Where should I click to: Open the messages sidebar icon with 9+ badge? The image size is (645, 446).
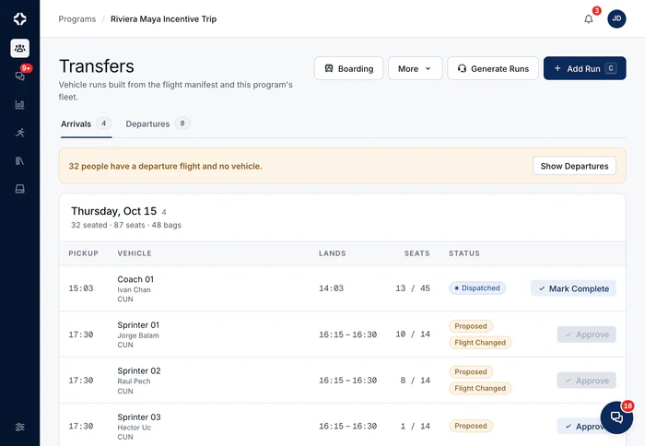19,76
